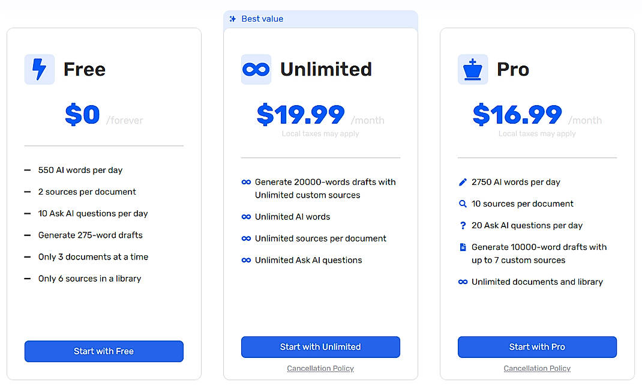Screen dimensions: 642x385
Task: Open Cancellation Policy under Unlimited plan
Action: (320, 368)
